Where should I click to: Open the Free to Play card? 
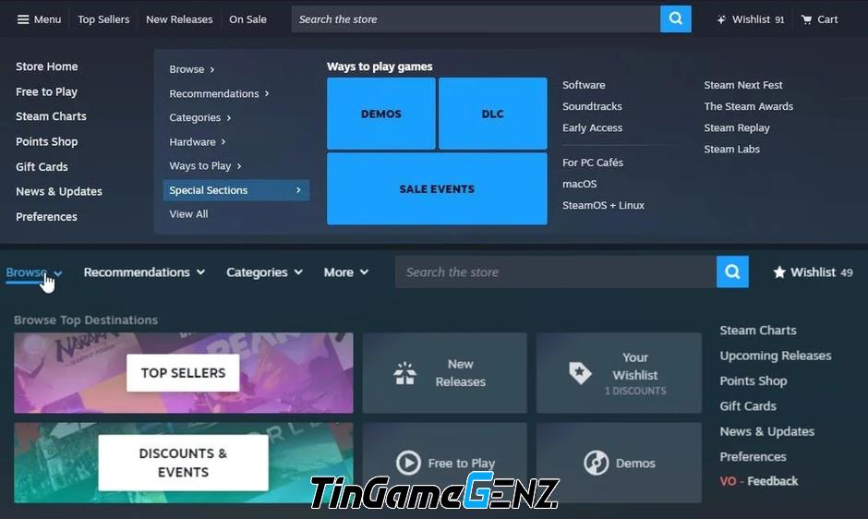[444, 463]
